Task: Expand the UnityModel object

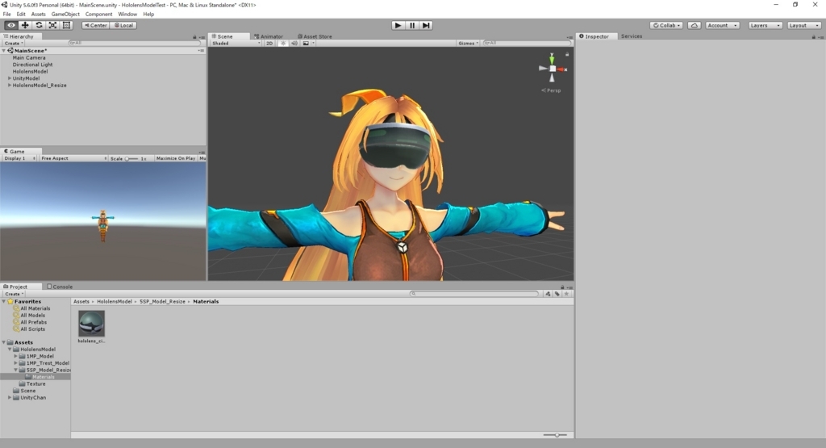Action: point(10,78)
